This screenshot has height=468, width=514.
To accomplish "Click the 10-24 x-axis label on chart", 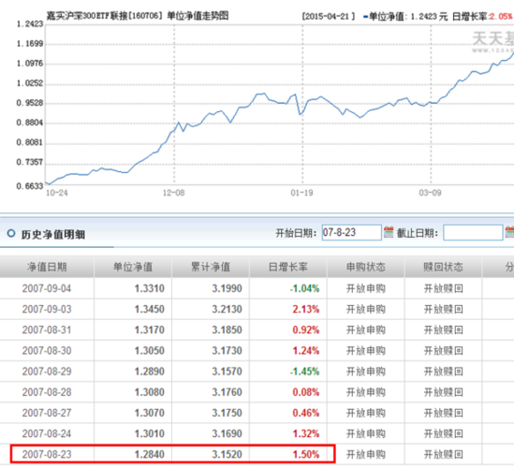I will [x=57, y=193].
